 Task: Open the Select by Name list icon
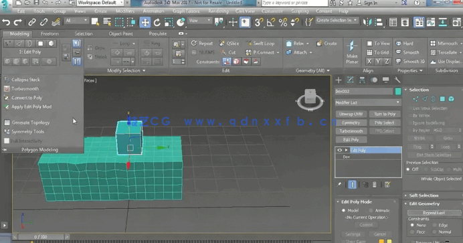[x=107, y=22]
